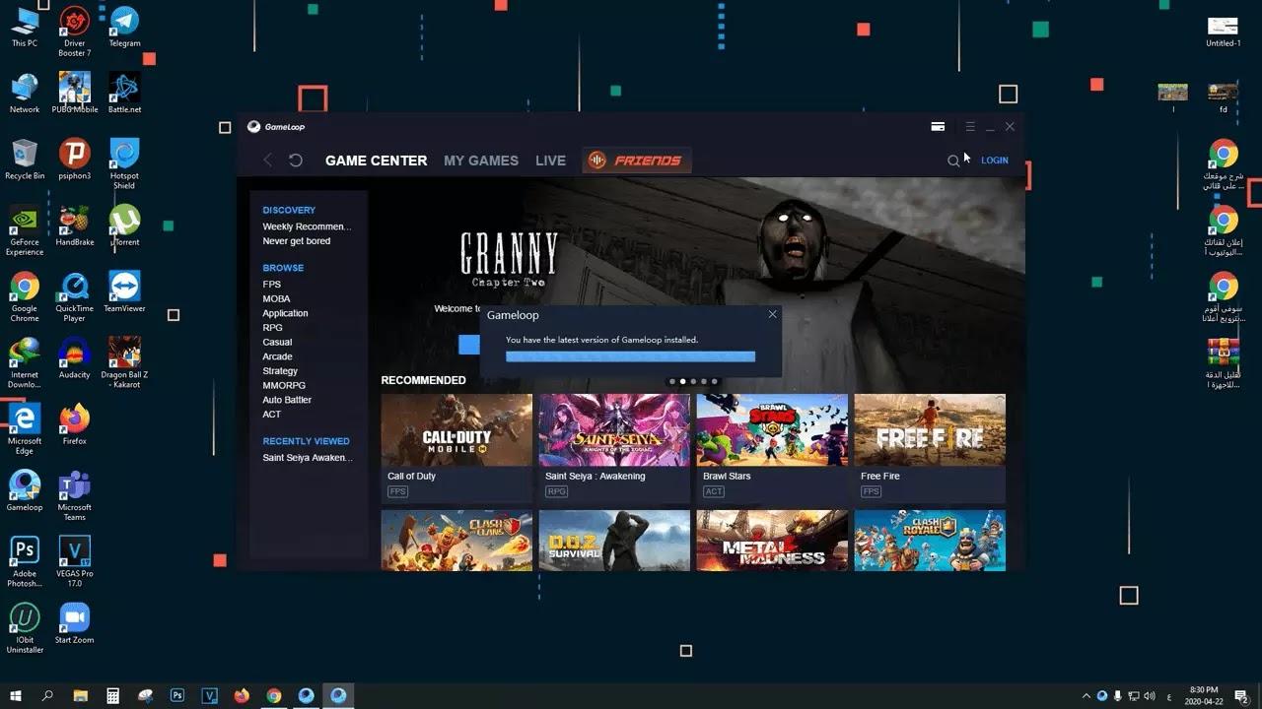Open the Free Fire game card
1262x709 pixels.
pyautogui.click(x=930, y=448)
